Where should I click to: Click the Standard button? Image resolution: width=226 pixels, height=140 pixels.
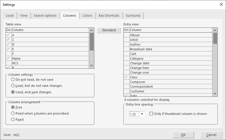[x=109, y=30]
